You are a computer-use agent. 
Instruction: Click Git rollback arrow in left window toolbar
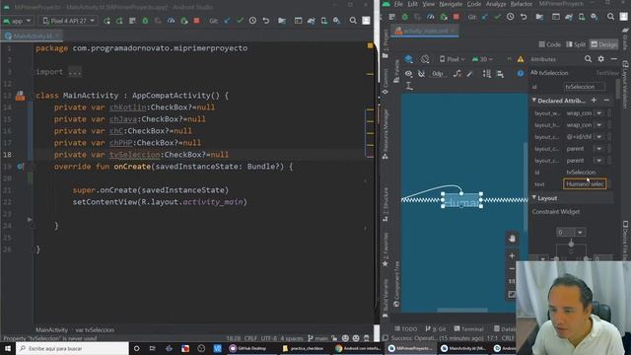[x=265, y=21]
